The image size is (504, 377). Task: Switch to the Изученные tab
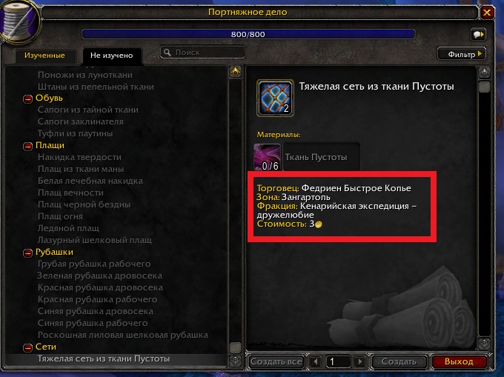coord(45,56)
